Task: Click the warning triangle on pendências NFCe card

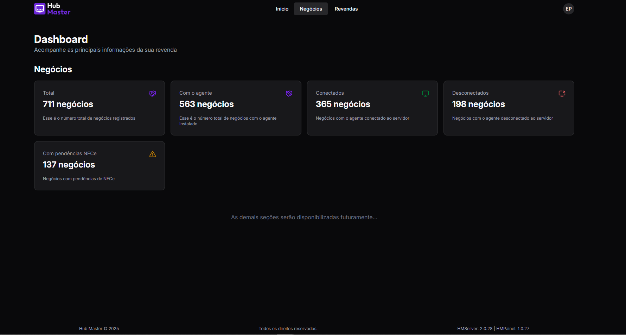Action: tap(152, 154)
